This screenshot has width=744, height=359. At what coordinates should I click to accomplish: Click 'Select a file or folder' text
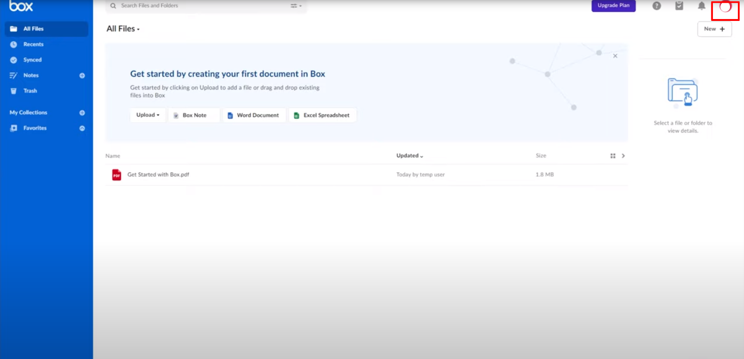point(683,127)
